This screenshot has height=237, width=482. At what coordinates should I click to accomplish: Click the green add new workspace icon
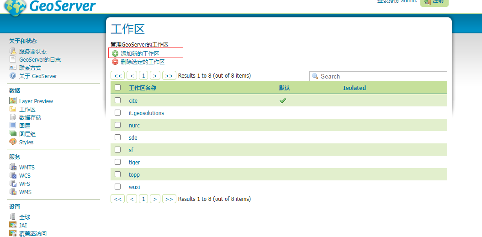point(115,53)
